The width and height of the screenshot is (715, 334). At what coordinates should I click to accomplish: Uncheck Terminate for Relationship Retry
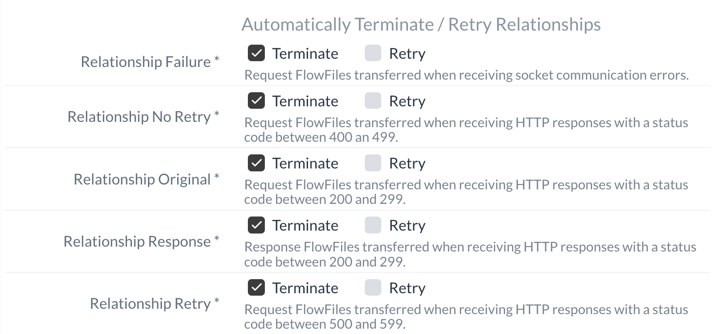[x=256, y=288]
